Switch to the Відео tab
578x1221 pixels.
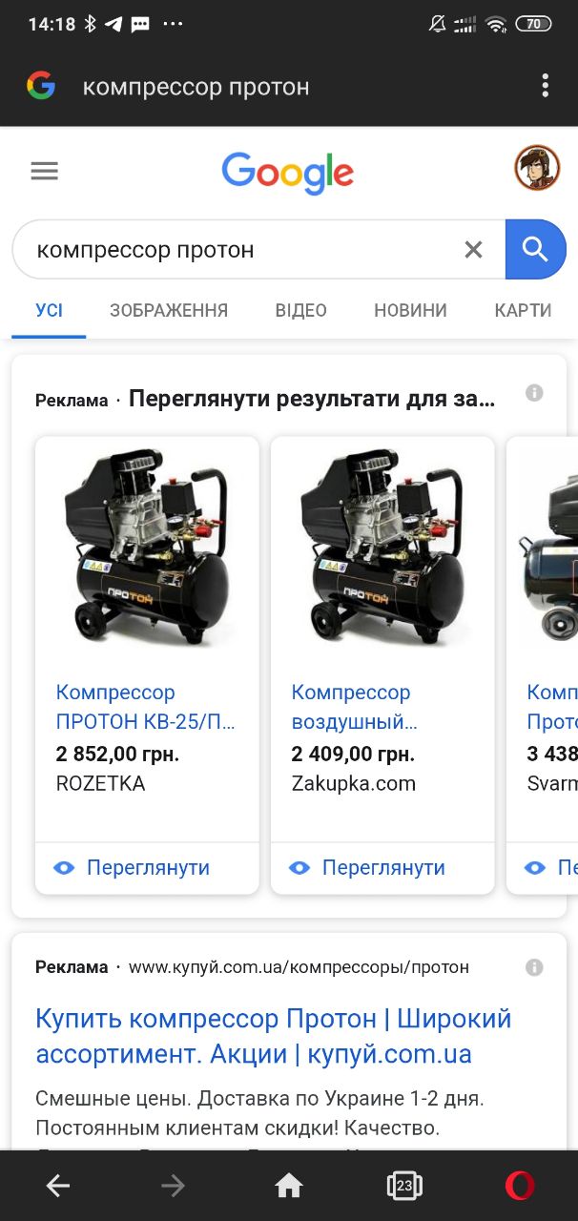[x=300, y=310]
